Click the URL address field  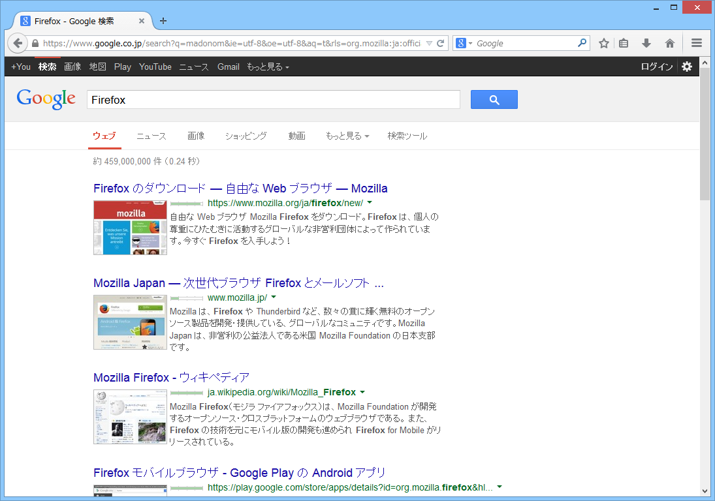point(232,43)
